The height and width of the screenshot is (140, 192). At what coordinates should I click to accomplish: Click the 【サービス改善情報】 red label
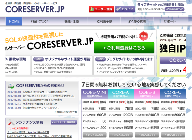coord(18,128)
